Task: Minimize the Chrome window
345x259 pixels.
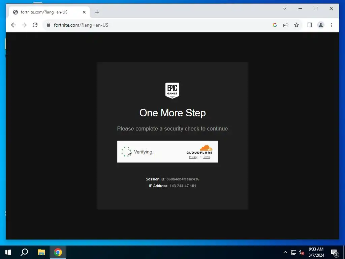Action: [x=300, y=8]
